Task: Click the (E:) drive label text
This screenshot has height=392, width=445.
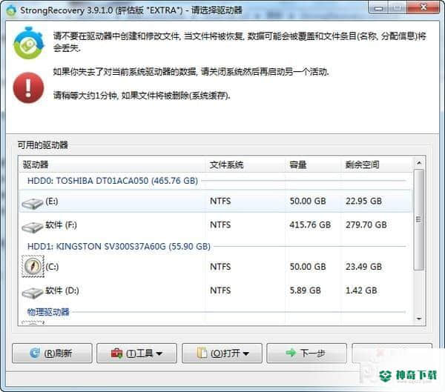Action: click(52, 202)
